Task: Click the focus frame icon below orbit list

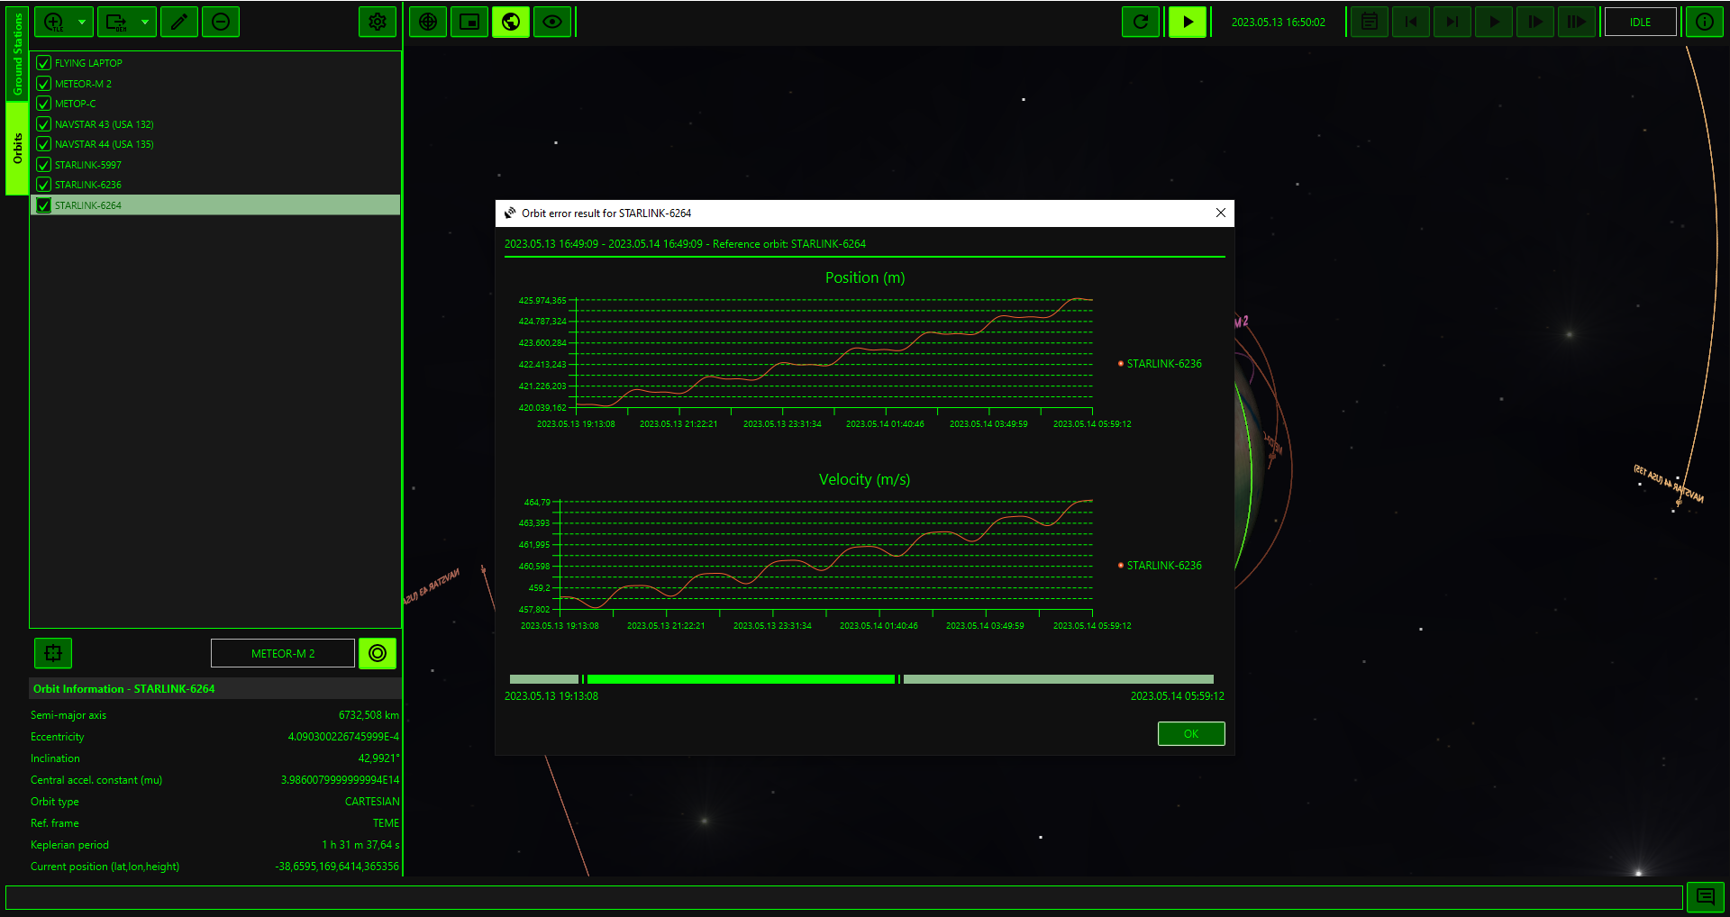Action: (53, 653)
